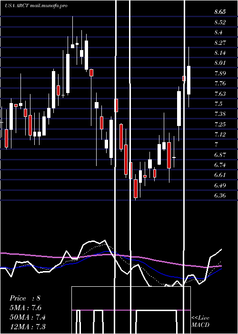
Task: Click the 8.14 price axis label
Action: (x=220, y=53)
